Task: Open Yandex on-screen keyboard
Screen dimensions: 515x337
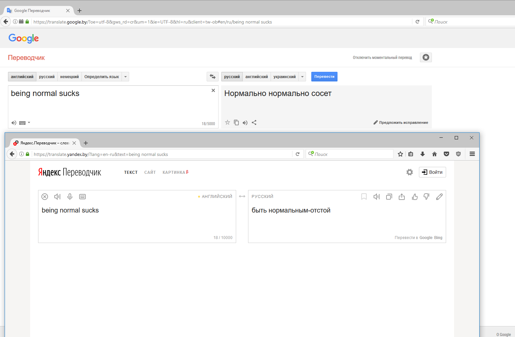Action: click(82, 197)
